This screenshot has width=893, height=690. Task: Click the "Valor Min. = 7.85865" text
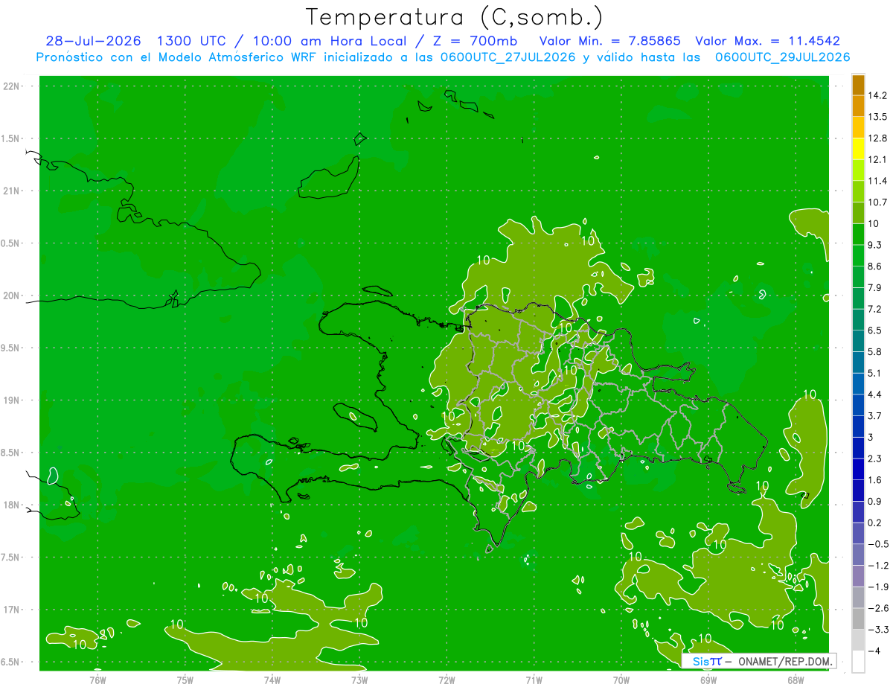coord(610,41)
